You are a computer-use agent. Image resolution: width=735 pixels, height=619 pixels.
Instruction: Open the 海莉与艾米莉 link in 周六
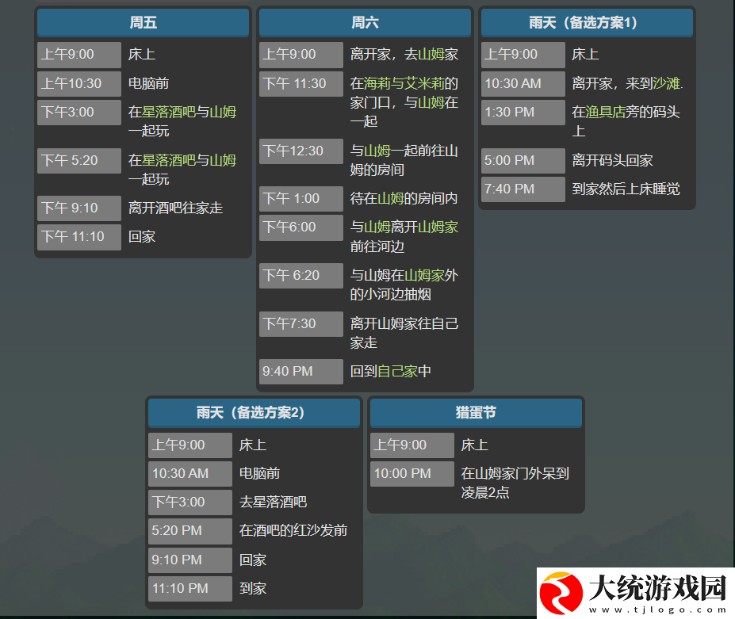point(404,83)
